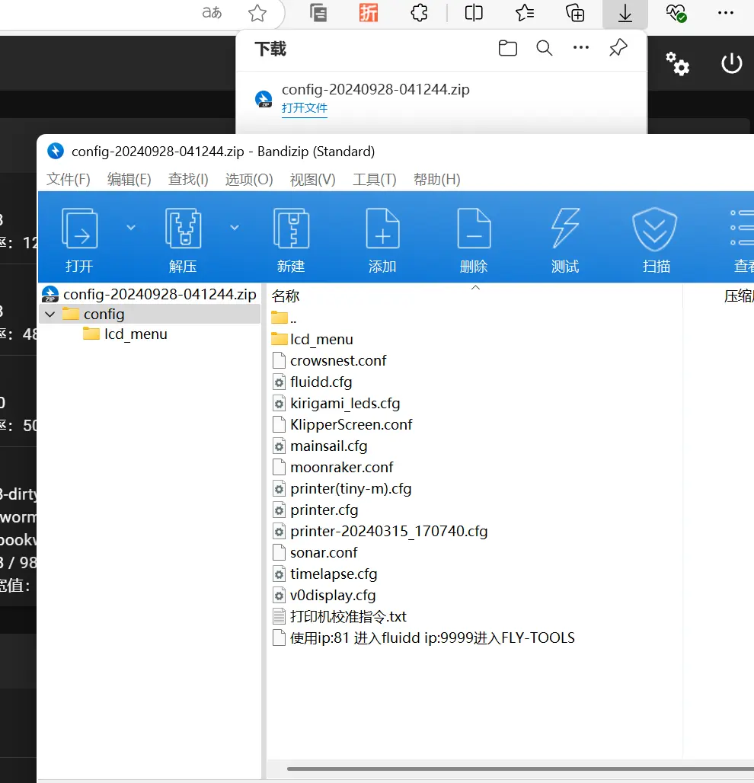
Task: Select the KlipperScreen.conf file
Action: (343, 425)
